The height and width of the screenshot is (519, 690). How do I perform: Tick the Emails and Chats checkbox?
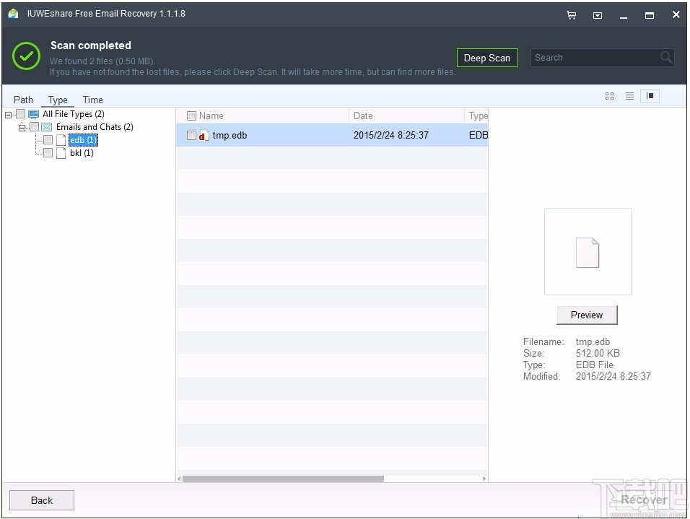[35, 127]
